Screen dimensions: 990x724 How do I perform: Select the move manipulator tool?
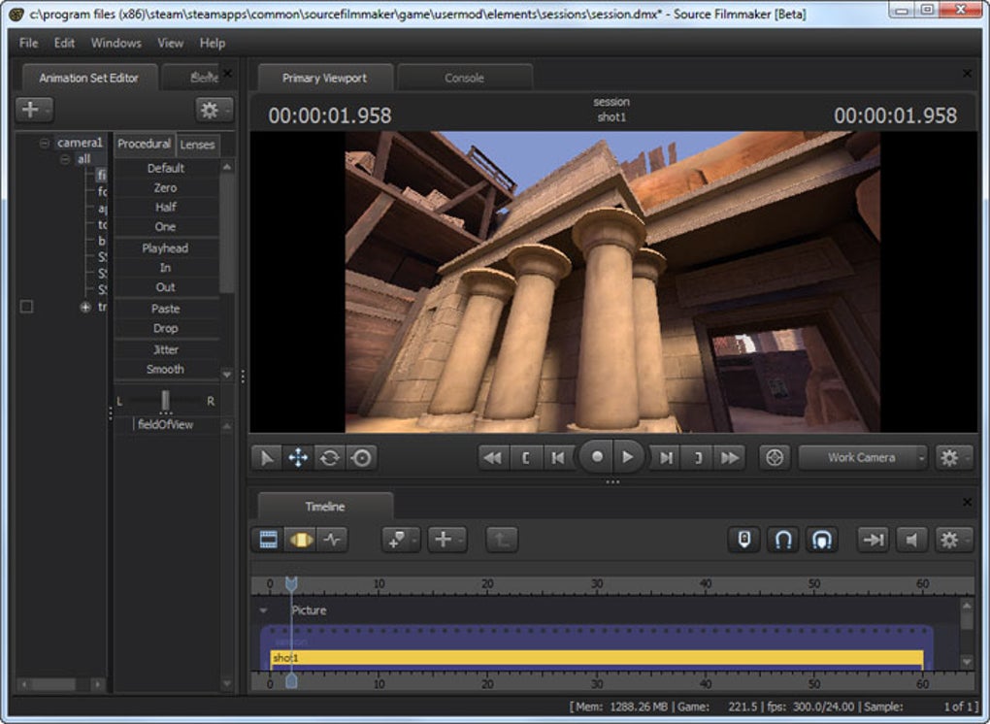(x=298, y=458)
